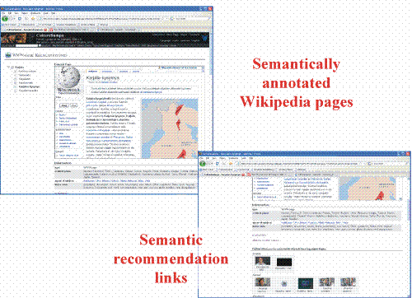Collapse Karjala root node in left tree
The height and width of the screenshot is (298, 412).
(x=8, y=67)
